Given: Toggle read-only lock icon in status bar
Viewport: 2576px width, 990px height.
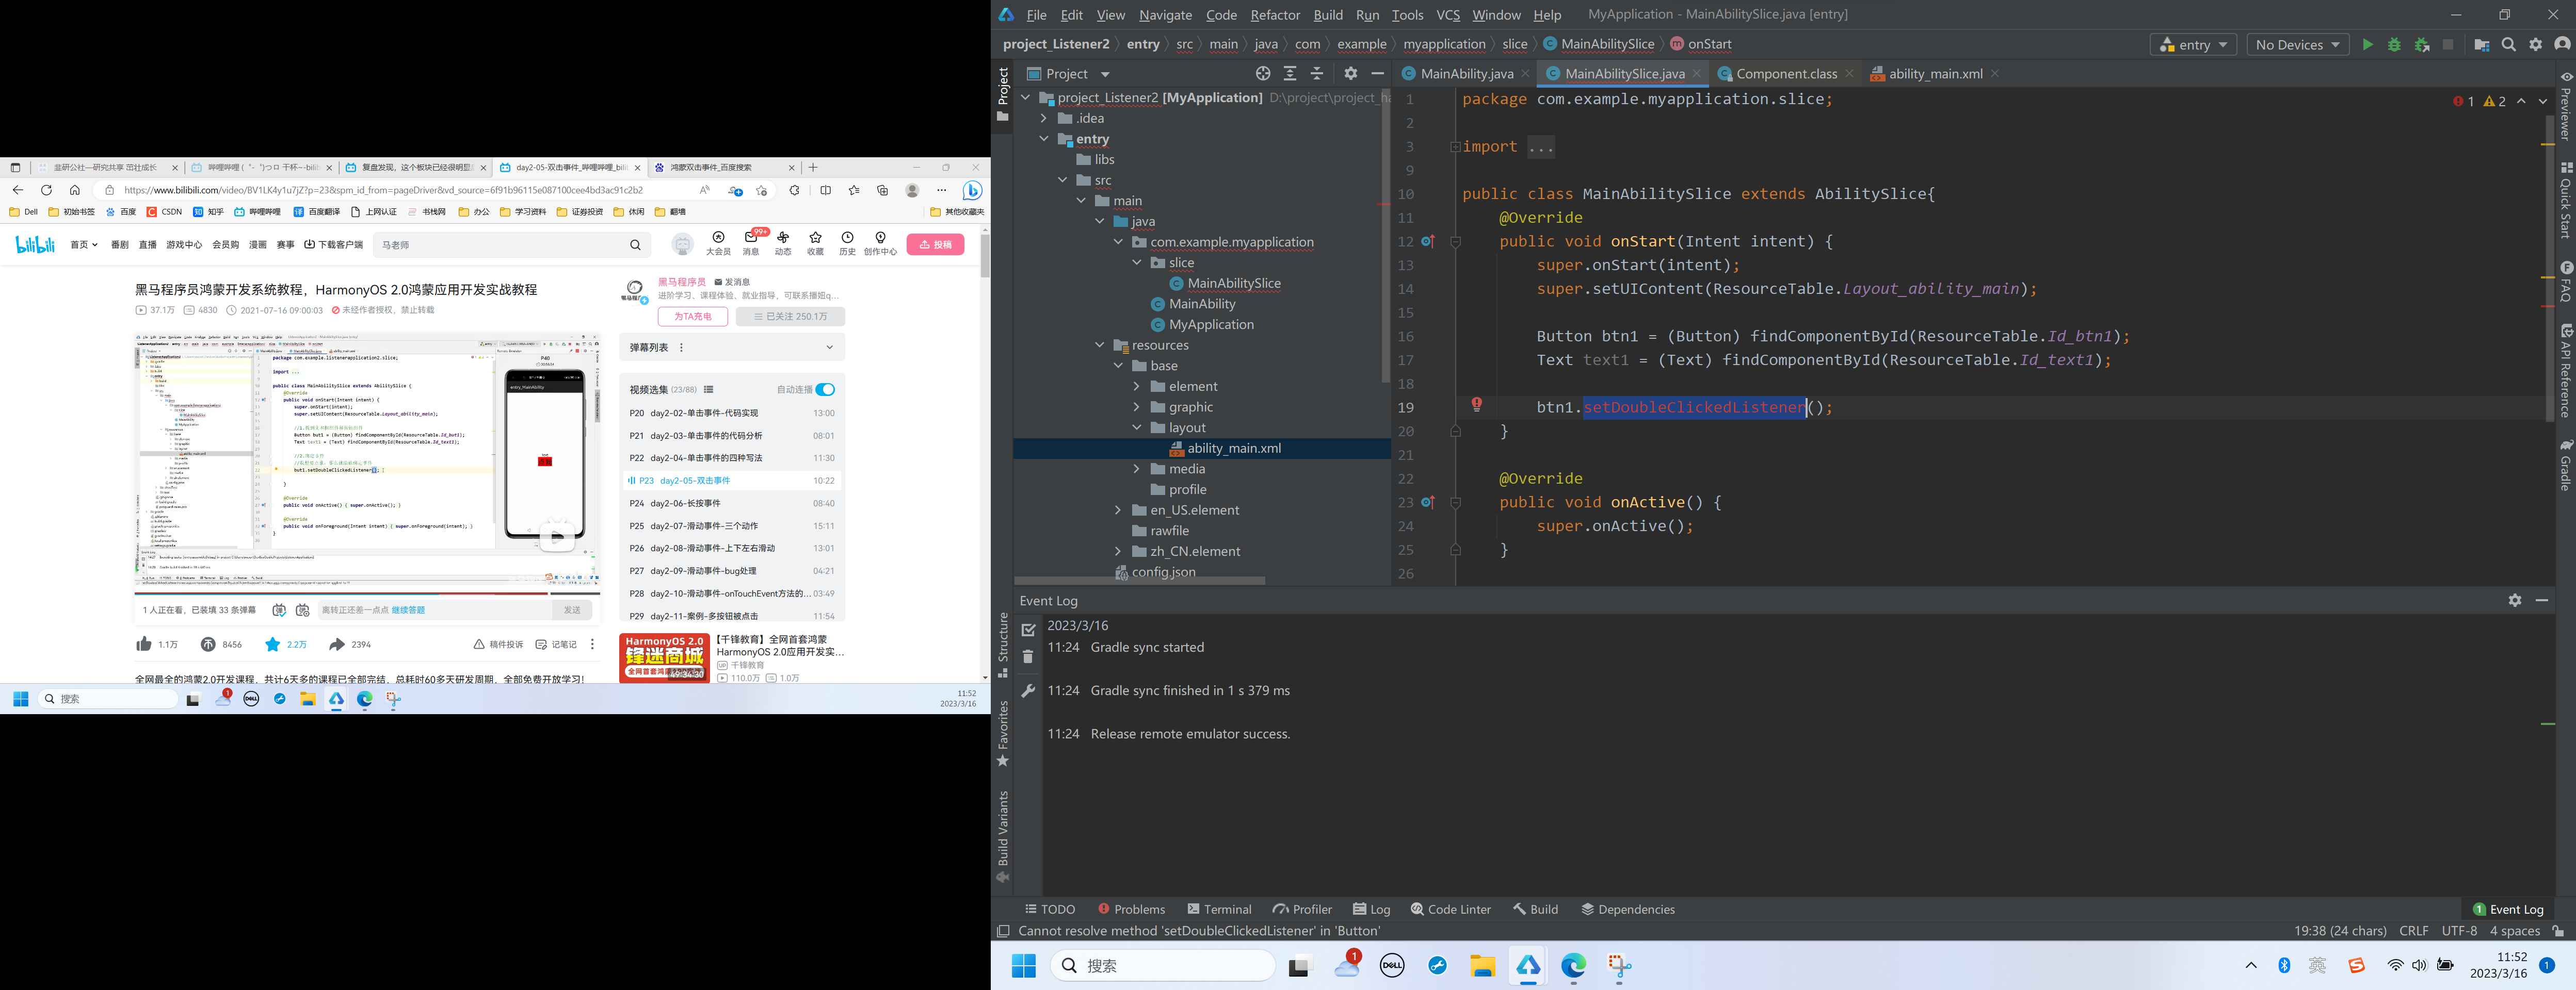Looking at the screenshot, I should (x=2558, y=931).
